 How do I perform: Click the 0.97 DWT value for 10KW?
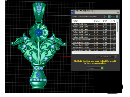pyautogui.click(x=105, y=45)
